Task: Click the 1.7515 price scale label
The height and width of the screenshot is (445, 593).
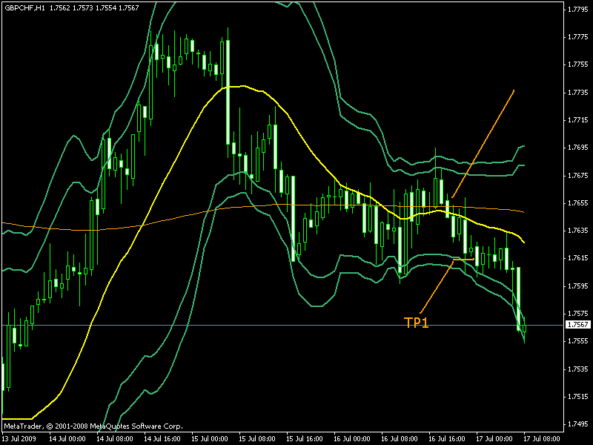Action: (x=578, y=397)
